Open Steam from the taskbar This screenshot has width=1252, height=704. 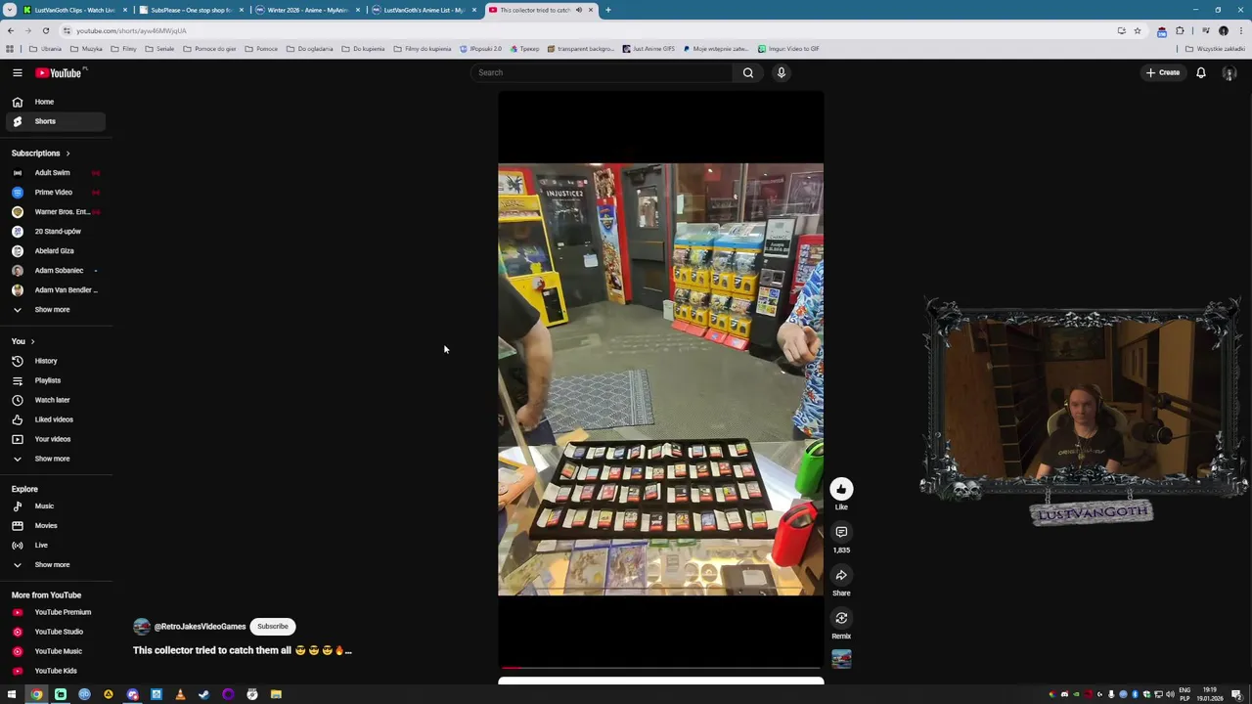pyautogui.click(x=203, y=694)
